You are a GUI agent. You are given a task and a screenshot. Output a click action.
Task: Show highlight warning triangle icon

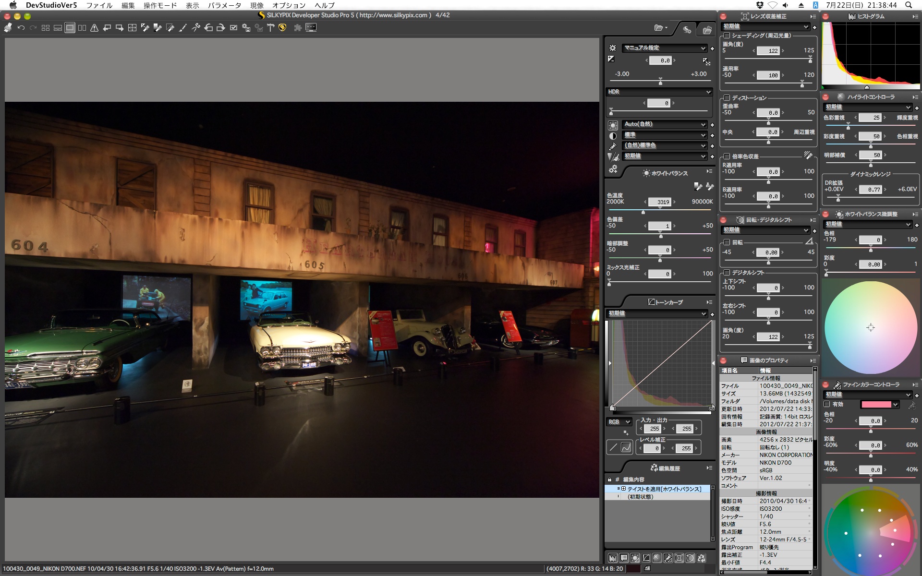point(95,28)
